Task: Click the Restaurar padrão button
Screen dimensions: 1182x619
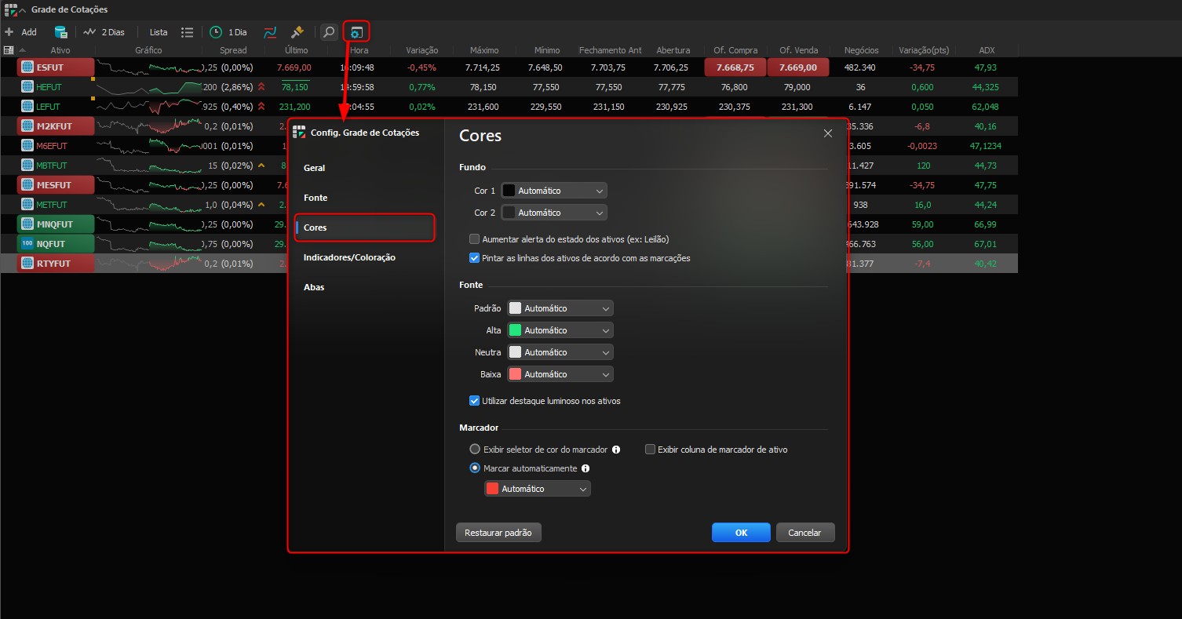Action: [498, 533]
